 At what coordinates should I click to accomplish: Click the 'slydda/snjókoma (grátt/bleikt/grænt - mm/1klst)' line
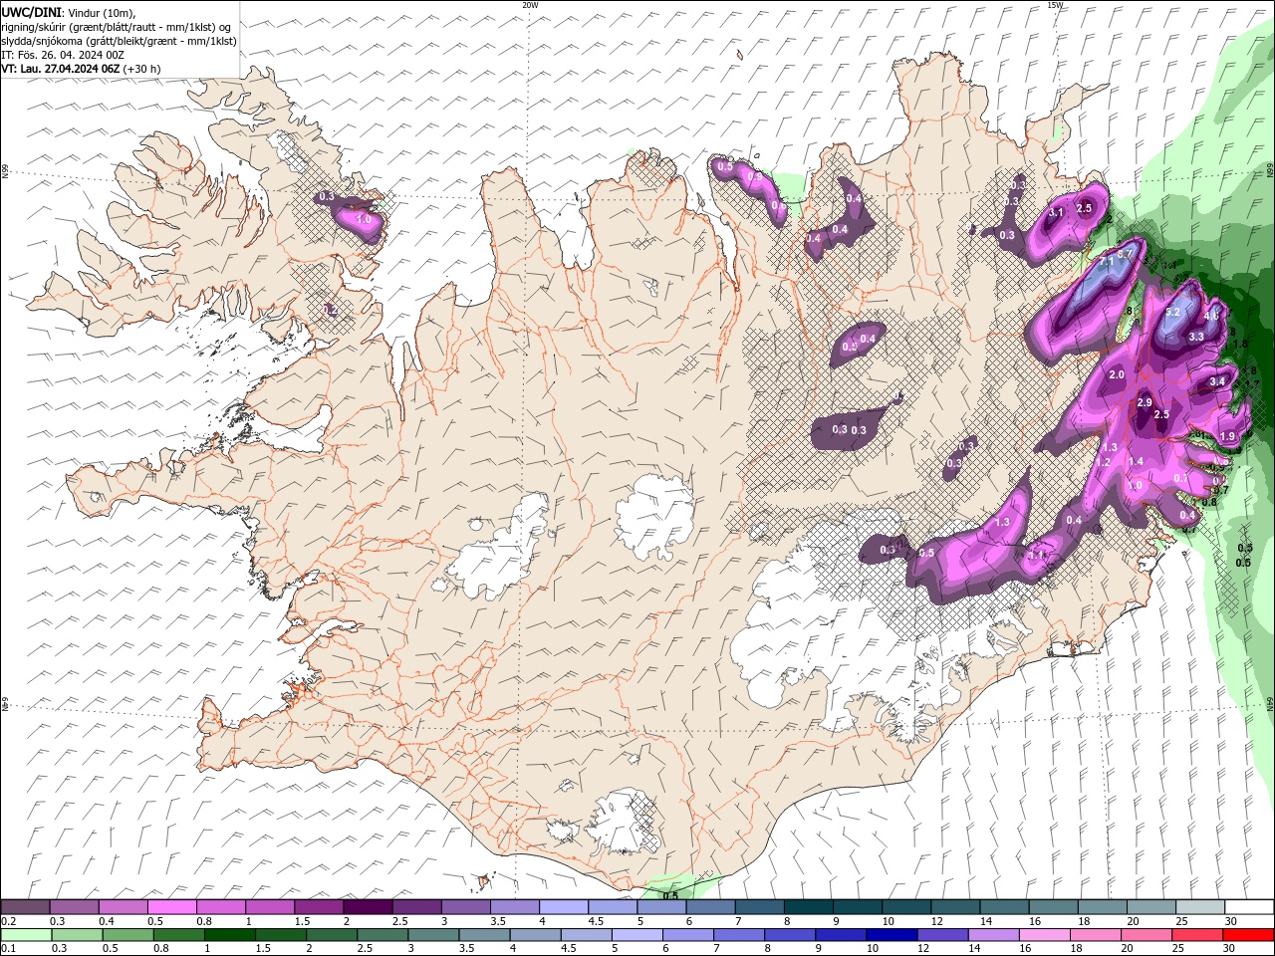119,41
